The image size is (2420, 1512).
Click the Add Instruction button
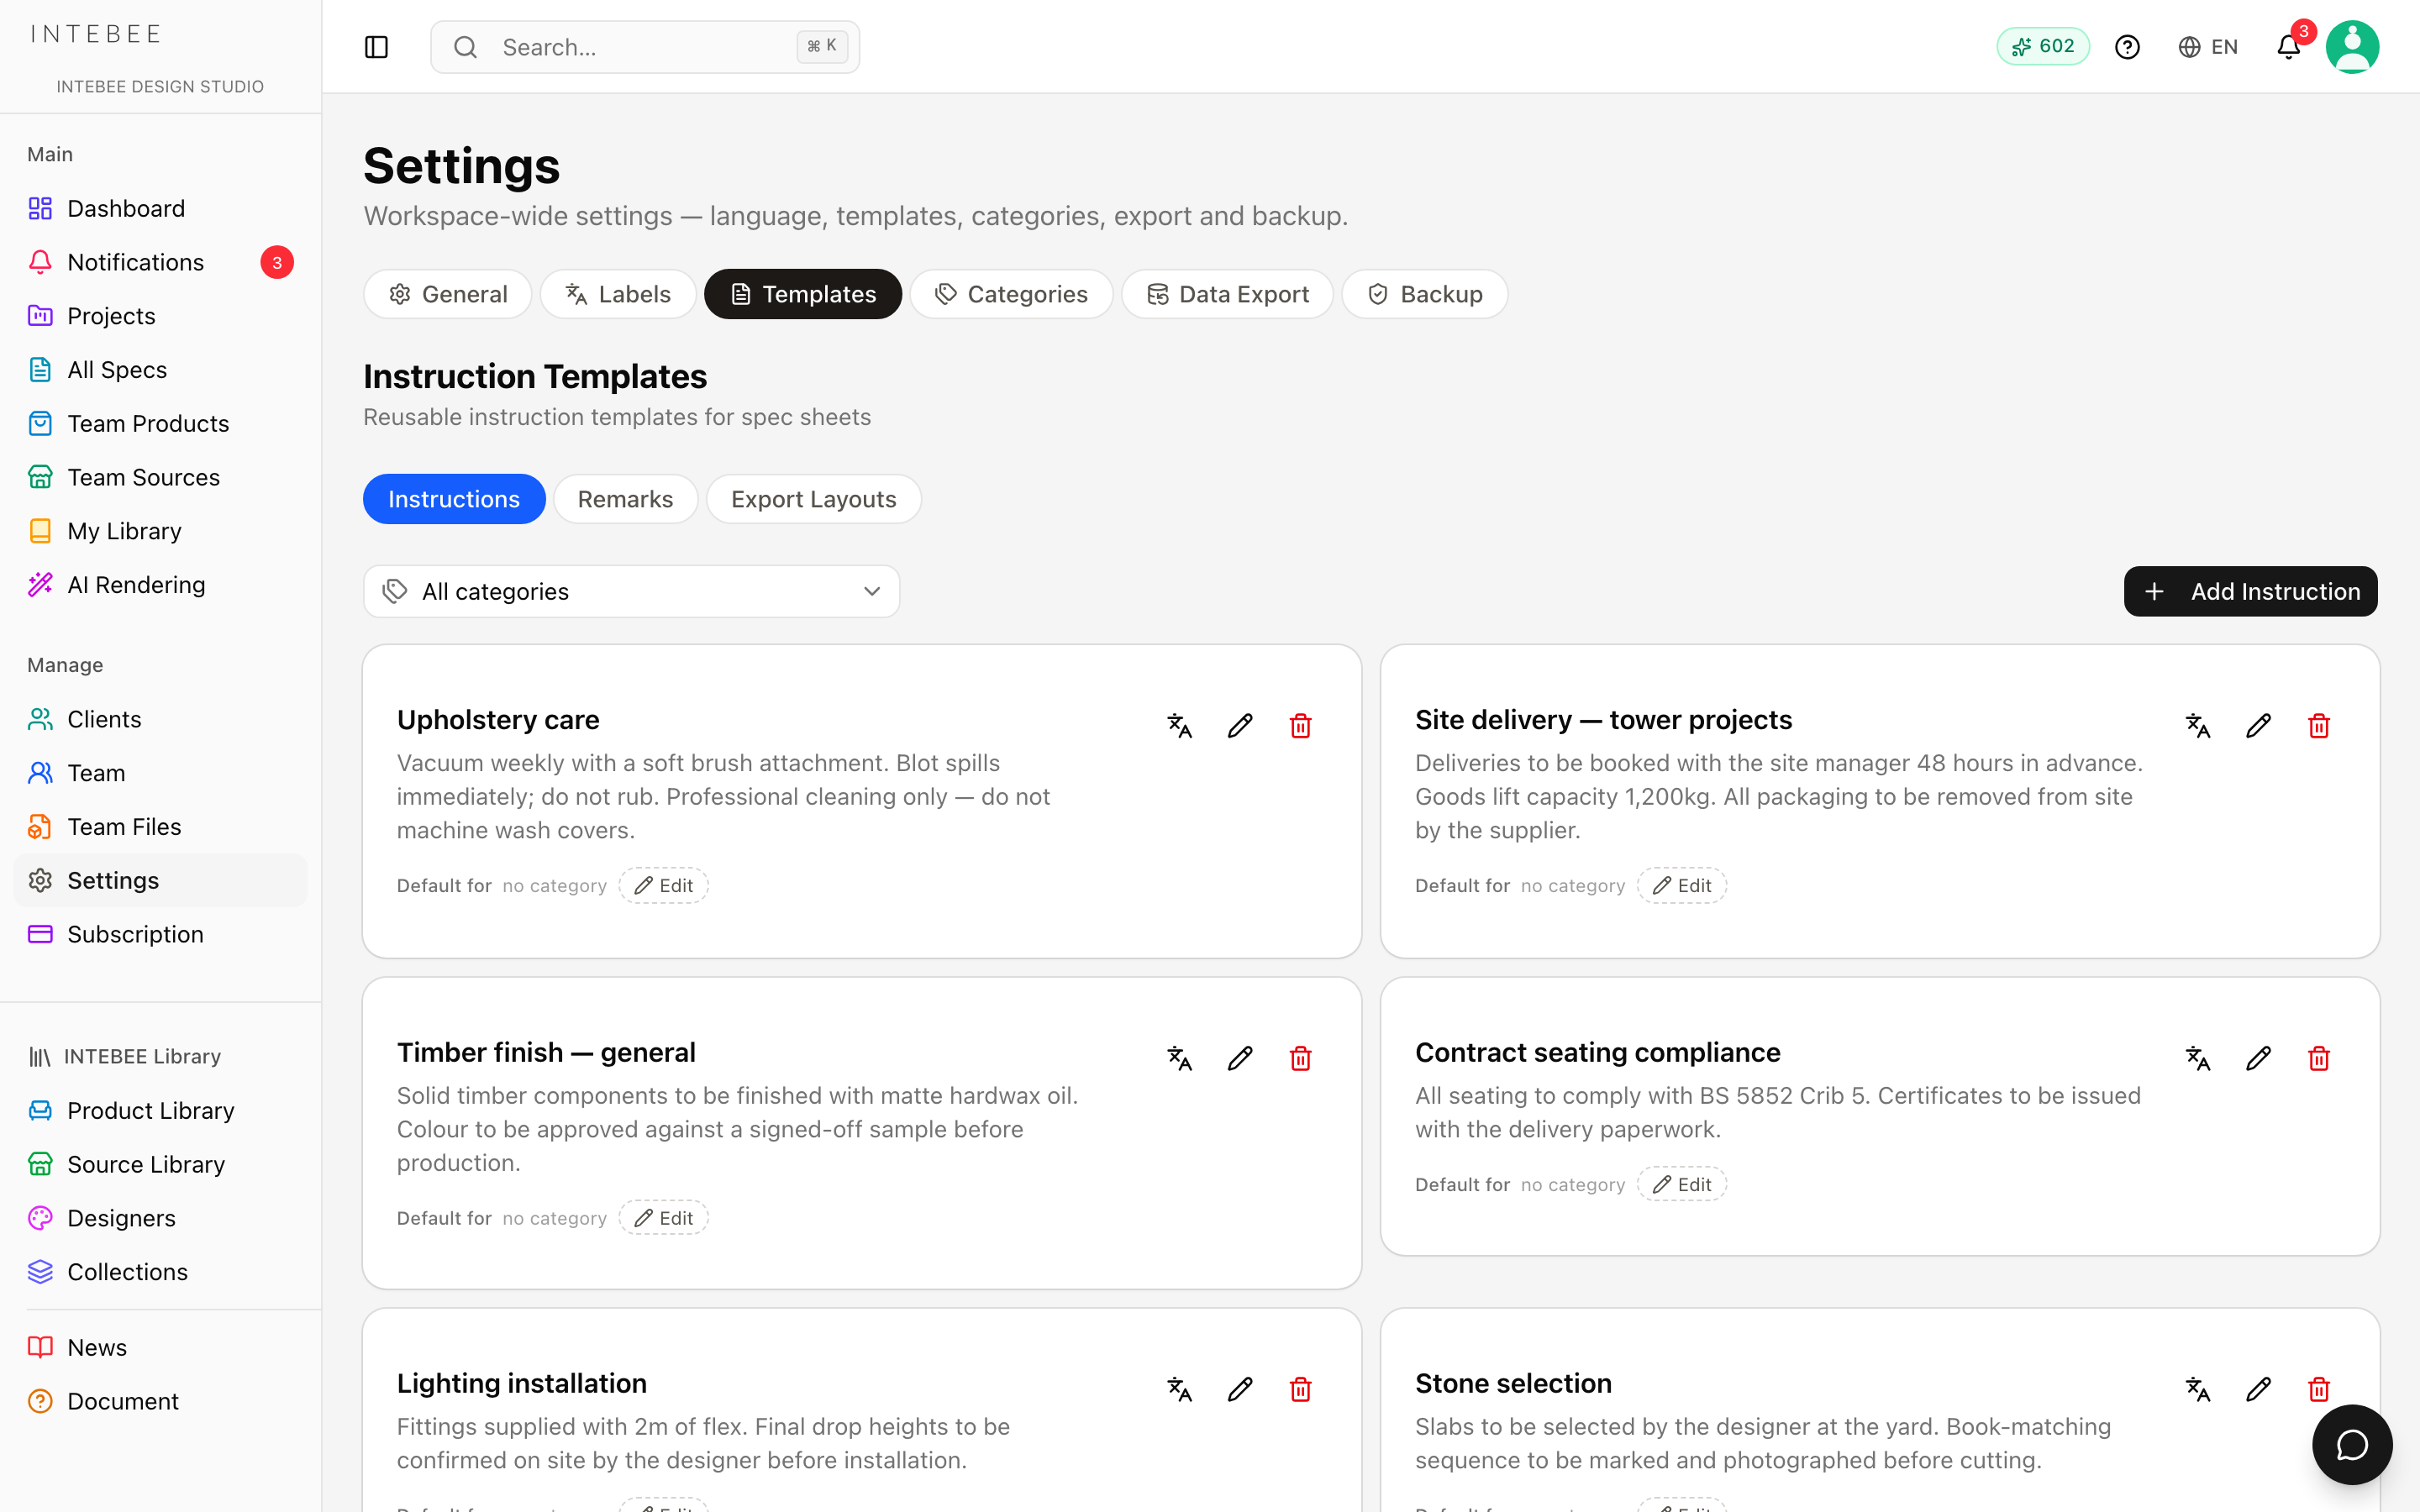[2250, 591]
